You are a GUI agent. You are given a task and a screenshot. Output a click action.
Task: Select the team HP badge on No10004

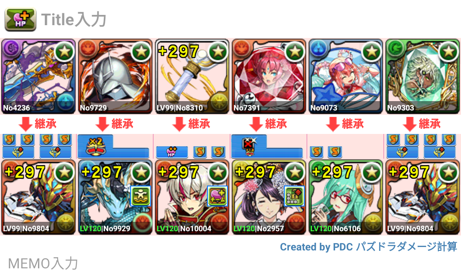pyautogui.click(x=217, y=196)
